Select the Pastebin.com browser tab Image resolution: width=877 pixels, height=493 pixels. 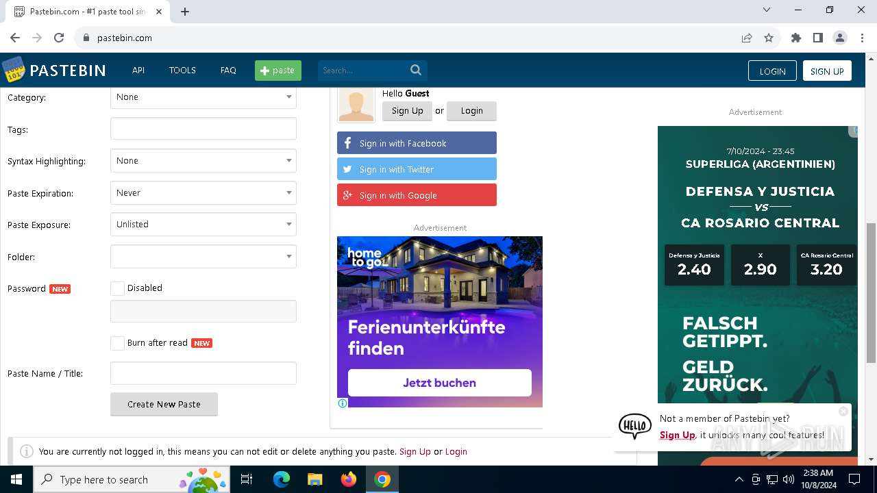(x=88, y=12)
